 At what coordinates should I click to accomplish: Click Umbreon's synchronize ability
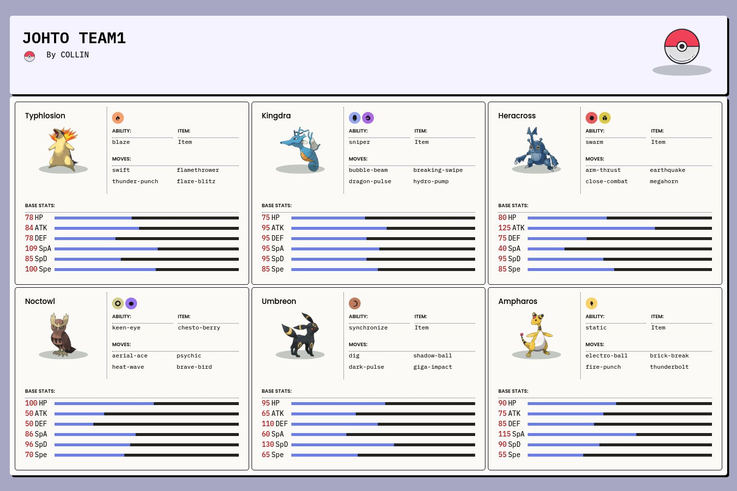(x=368, y=327)
